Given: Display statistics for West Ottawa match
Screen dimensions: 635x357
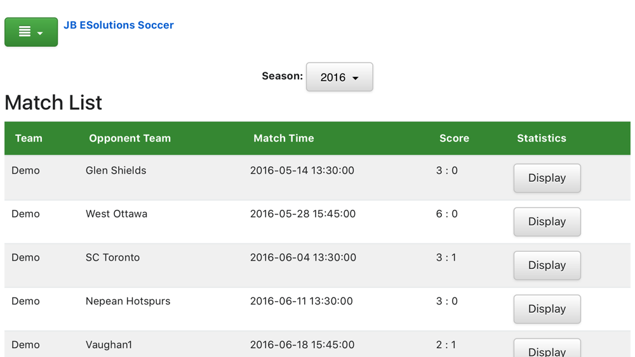Looking at the screenshot, I should coord(547,222).
